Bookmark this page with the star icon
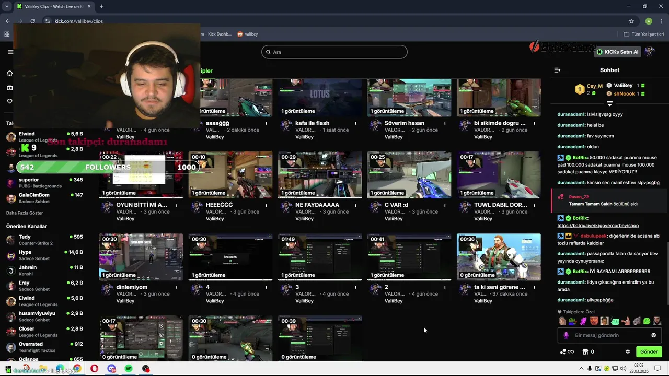This screenshot has height=376, width=669. pos(631,21)
